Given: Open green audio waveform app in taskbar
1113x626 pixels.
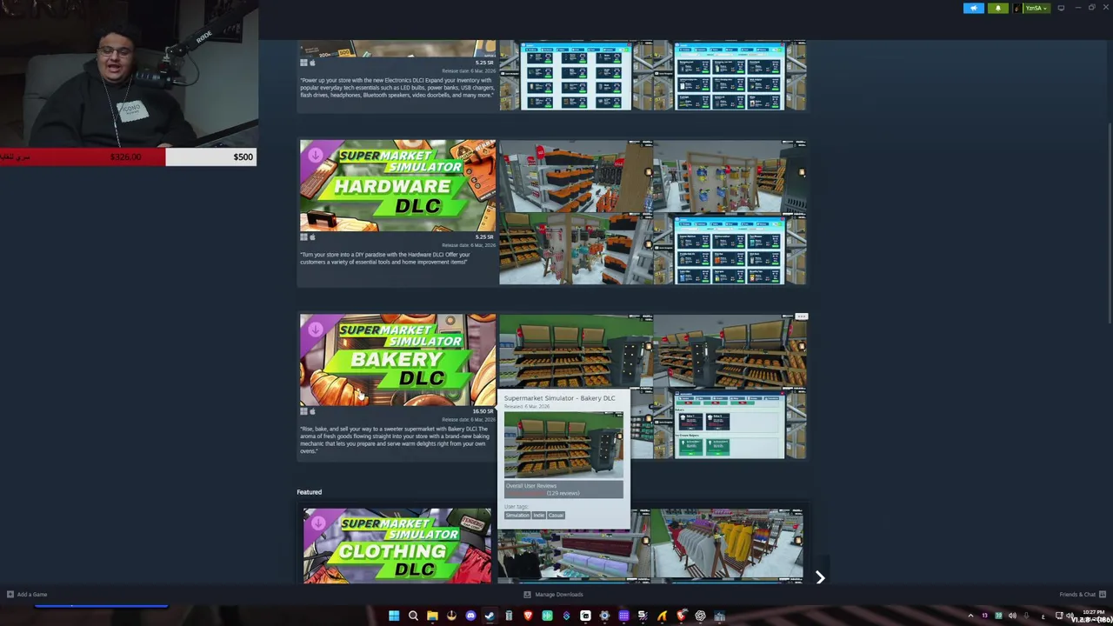Looking at the screenshot, I should 547,616.
